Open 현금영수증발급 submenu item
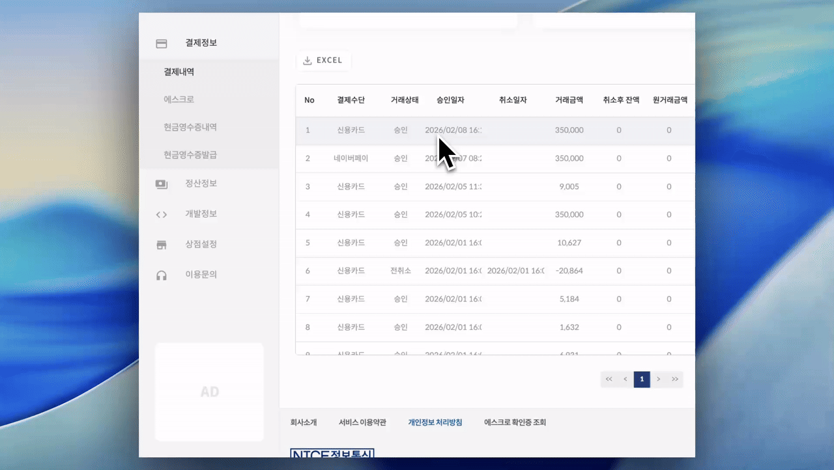Screen dimensions: 834x470 (x=190, y=155)
